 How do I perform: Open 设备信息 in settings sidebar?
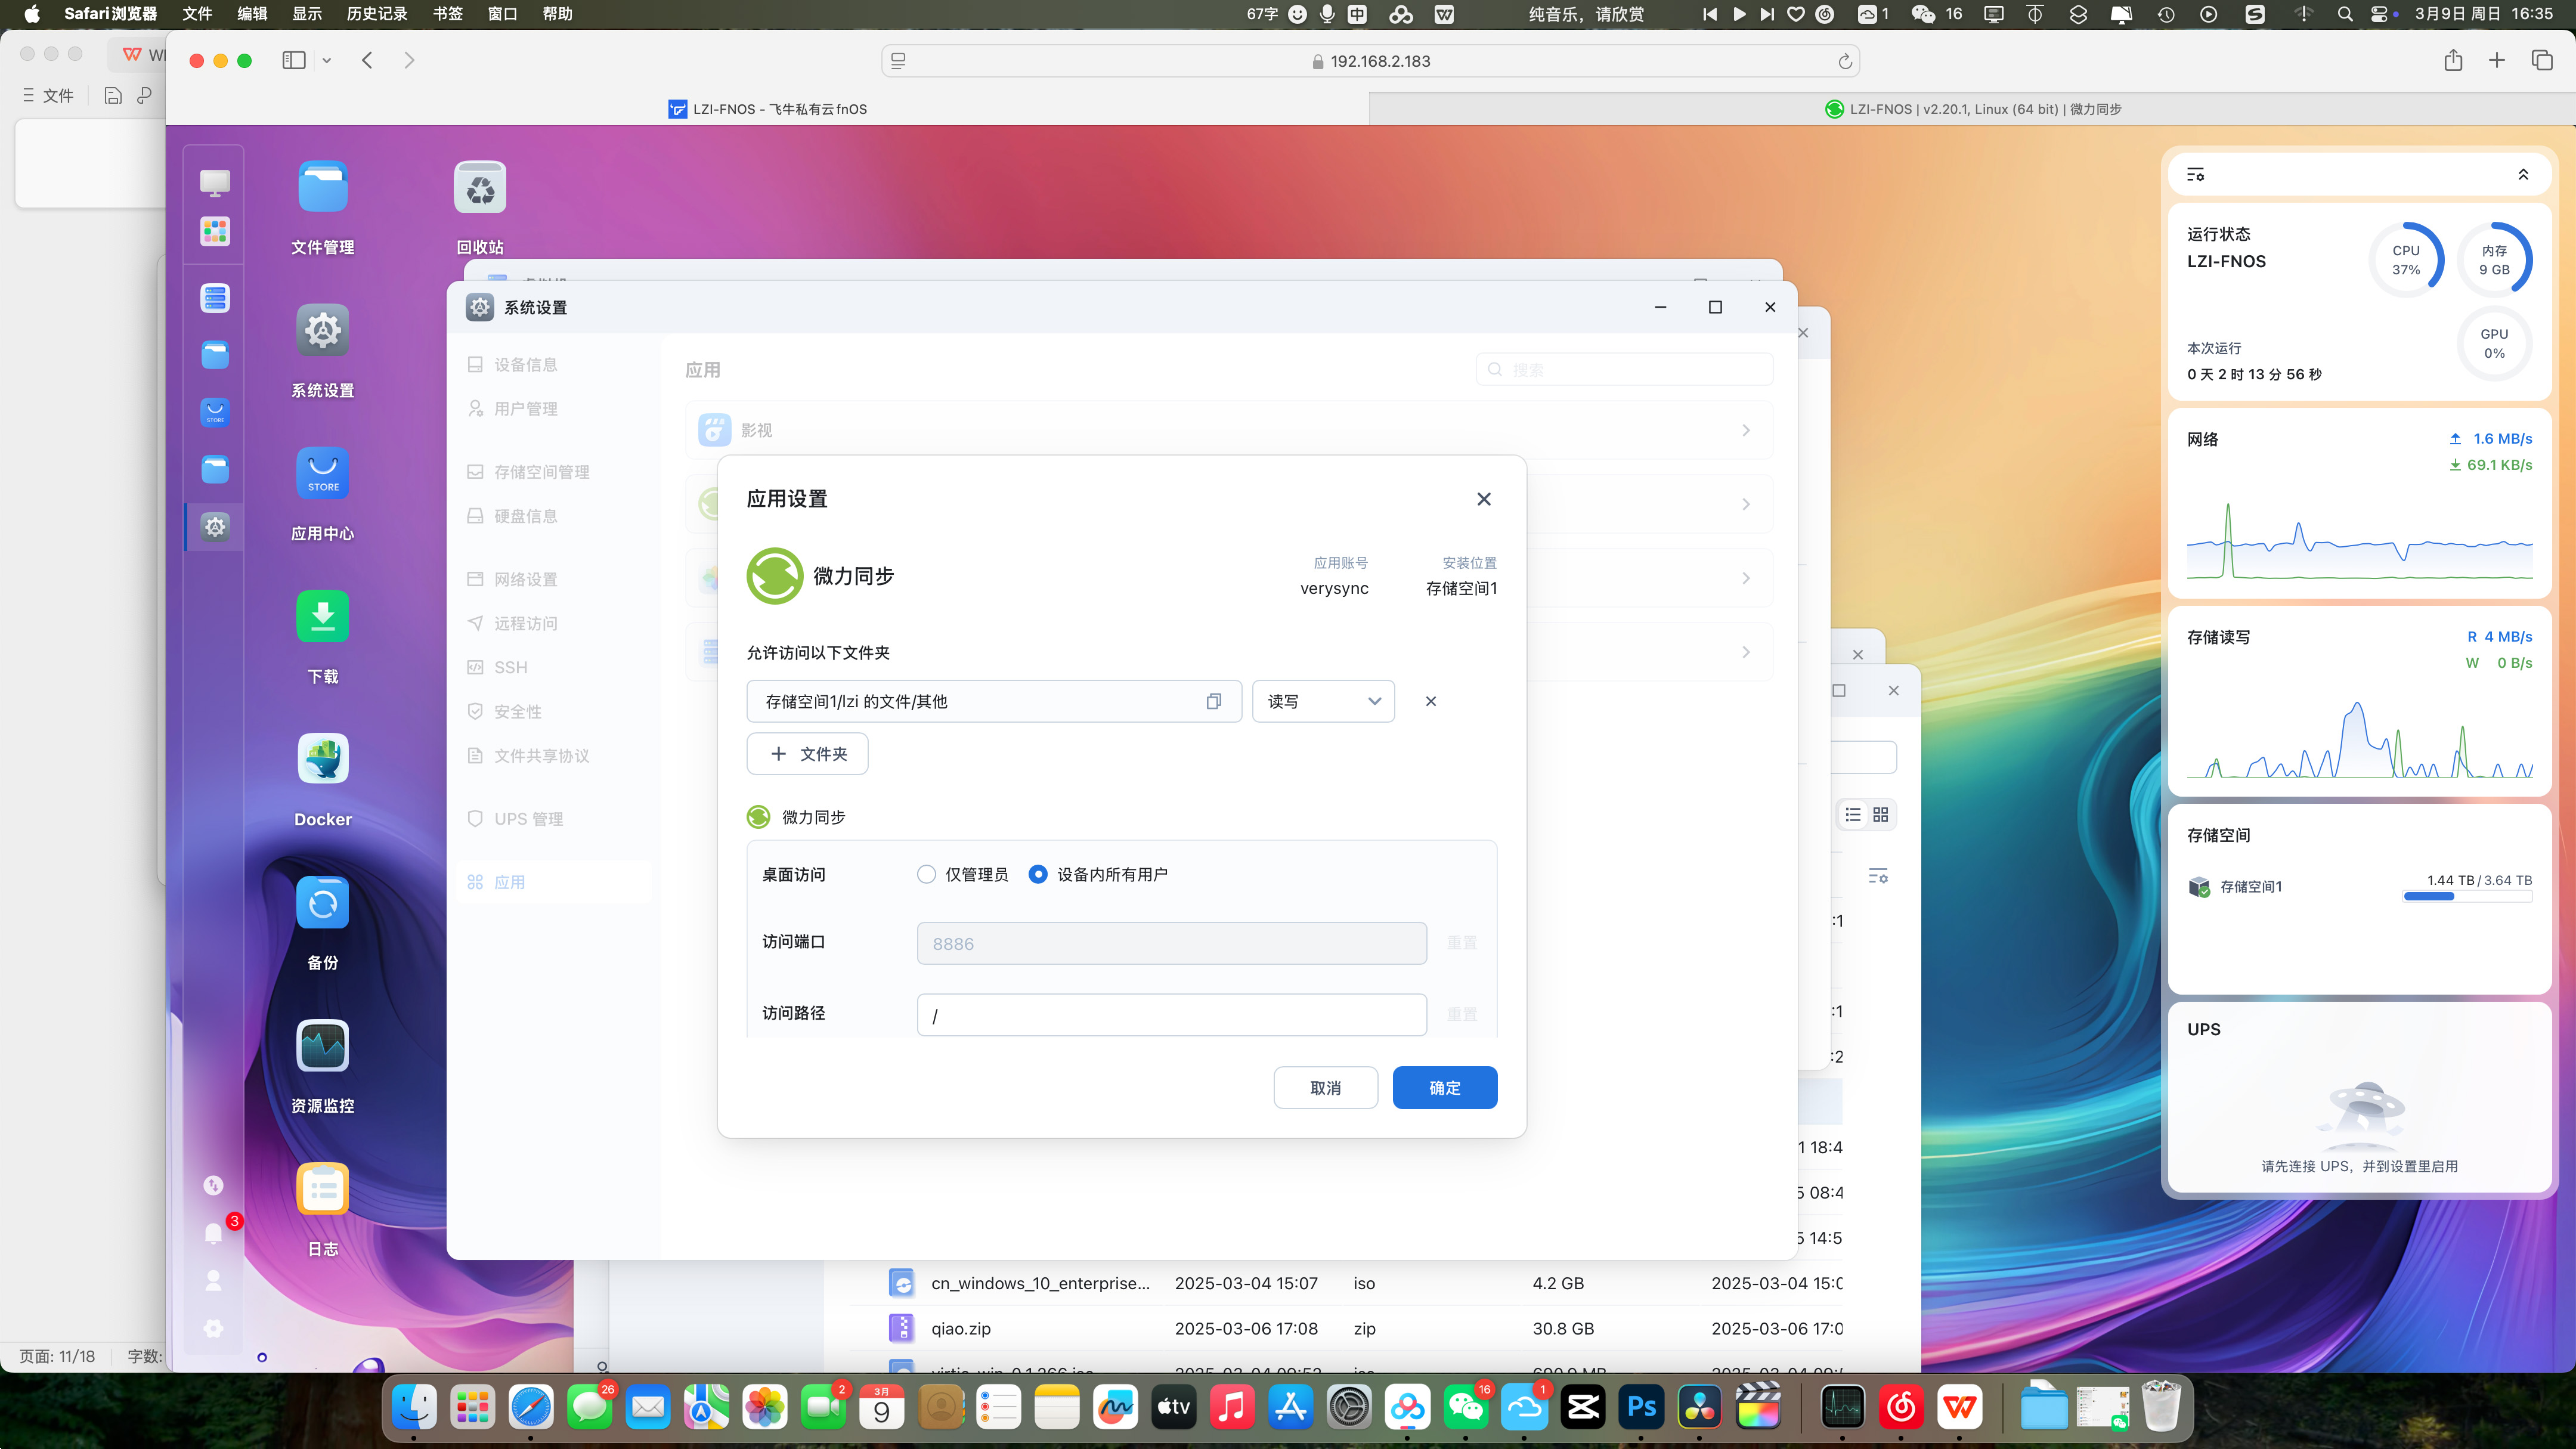(x=554, y=365)
